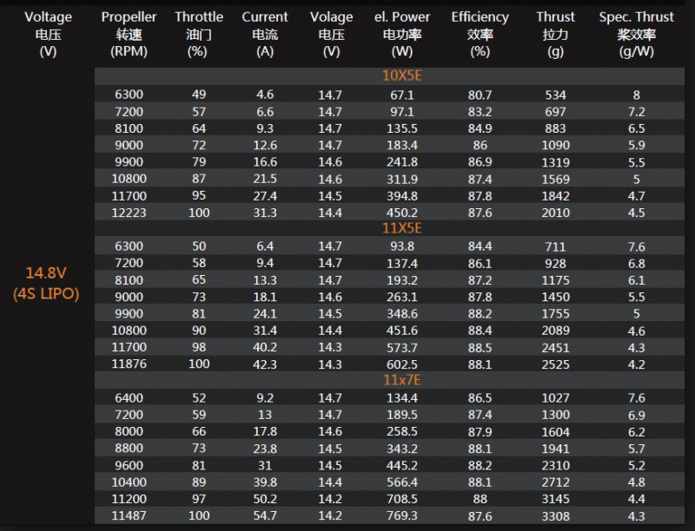The width and height of the screenshot is (695, 531).
Task: Click the Propeller RPM column header
Action: [x=129, y=34]
